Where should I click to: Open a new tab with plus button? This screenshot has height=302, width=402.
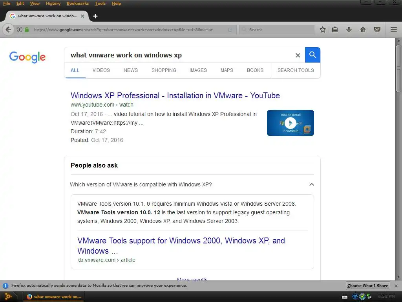click(x=95, y=16)
